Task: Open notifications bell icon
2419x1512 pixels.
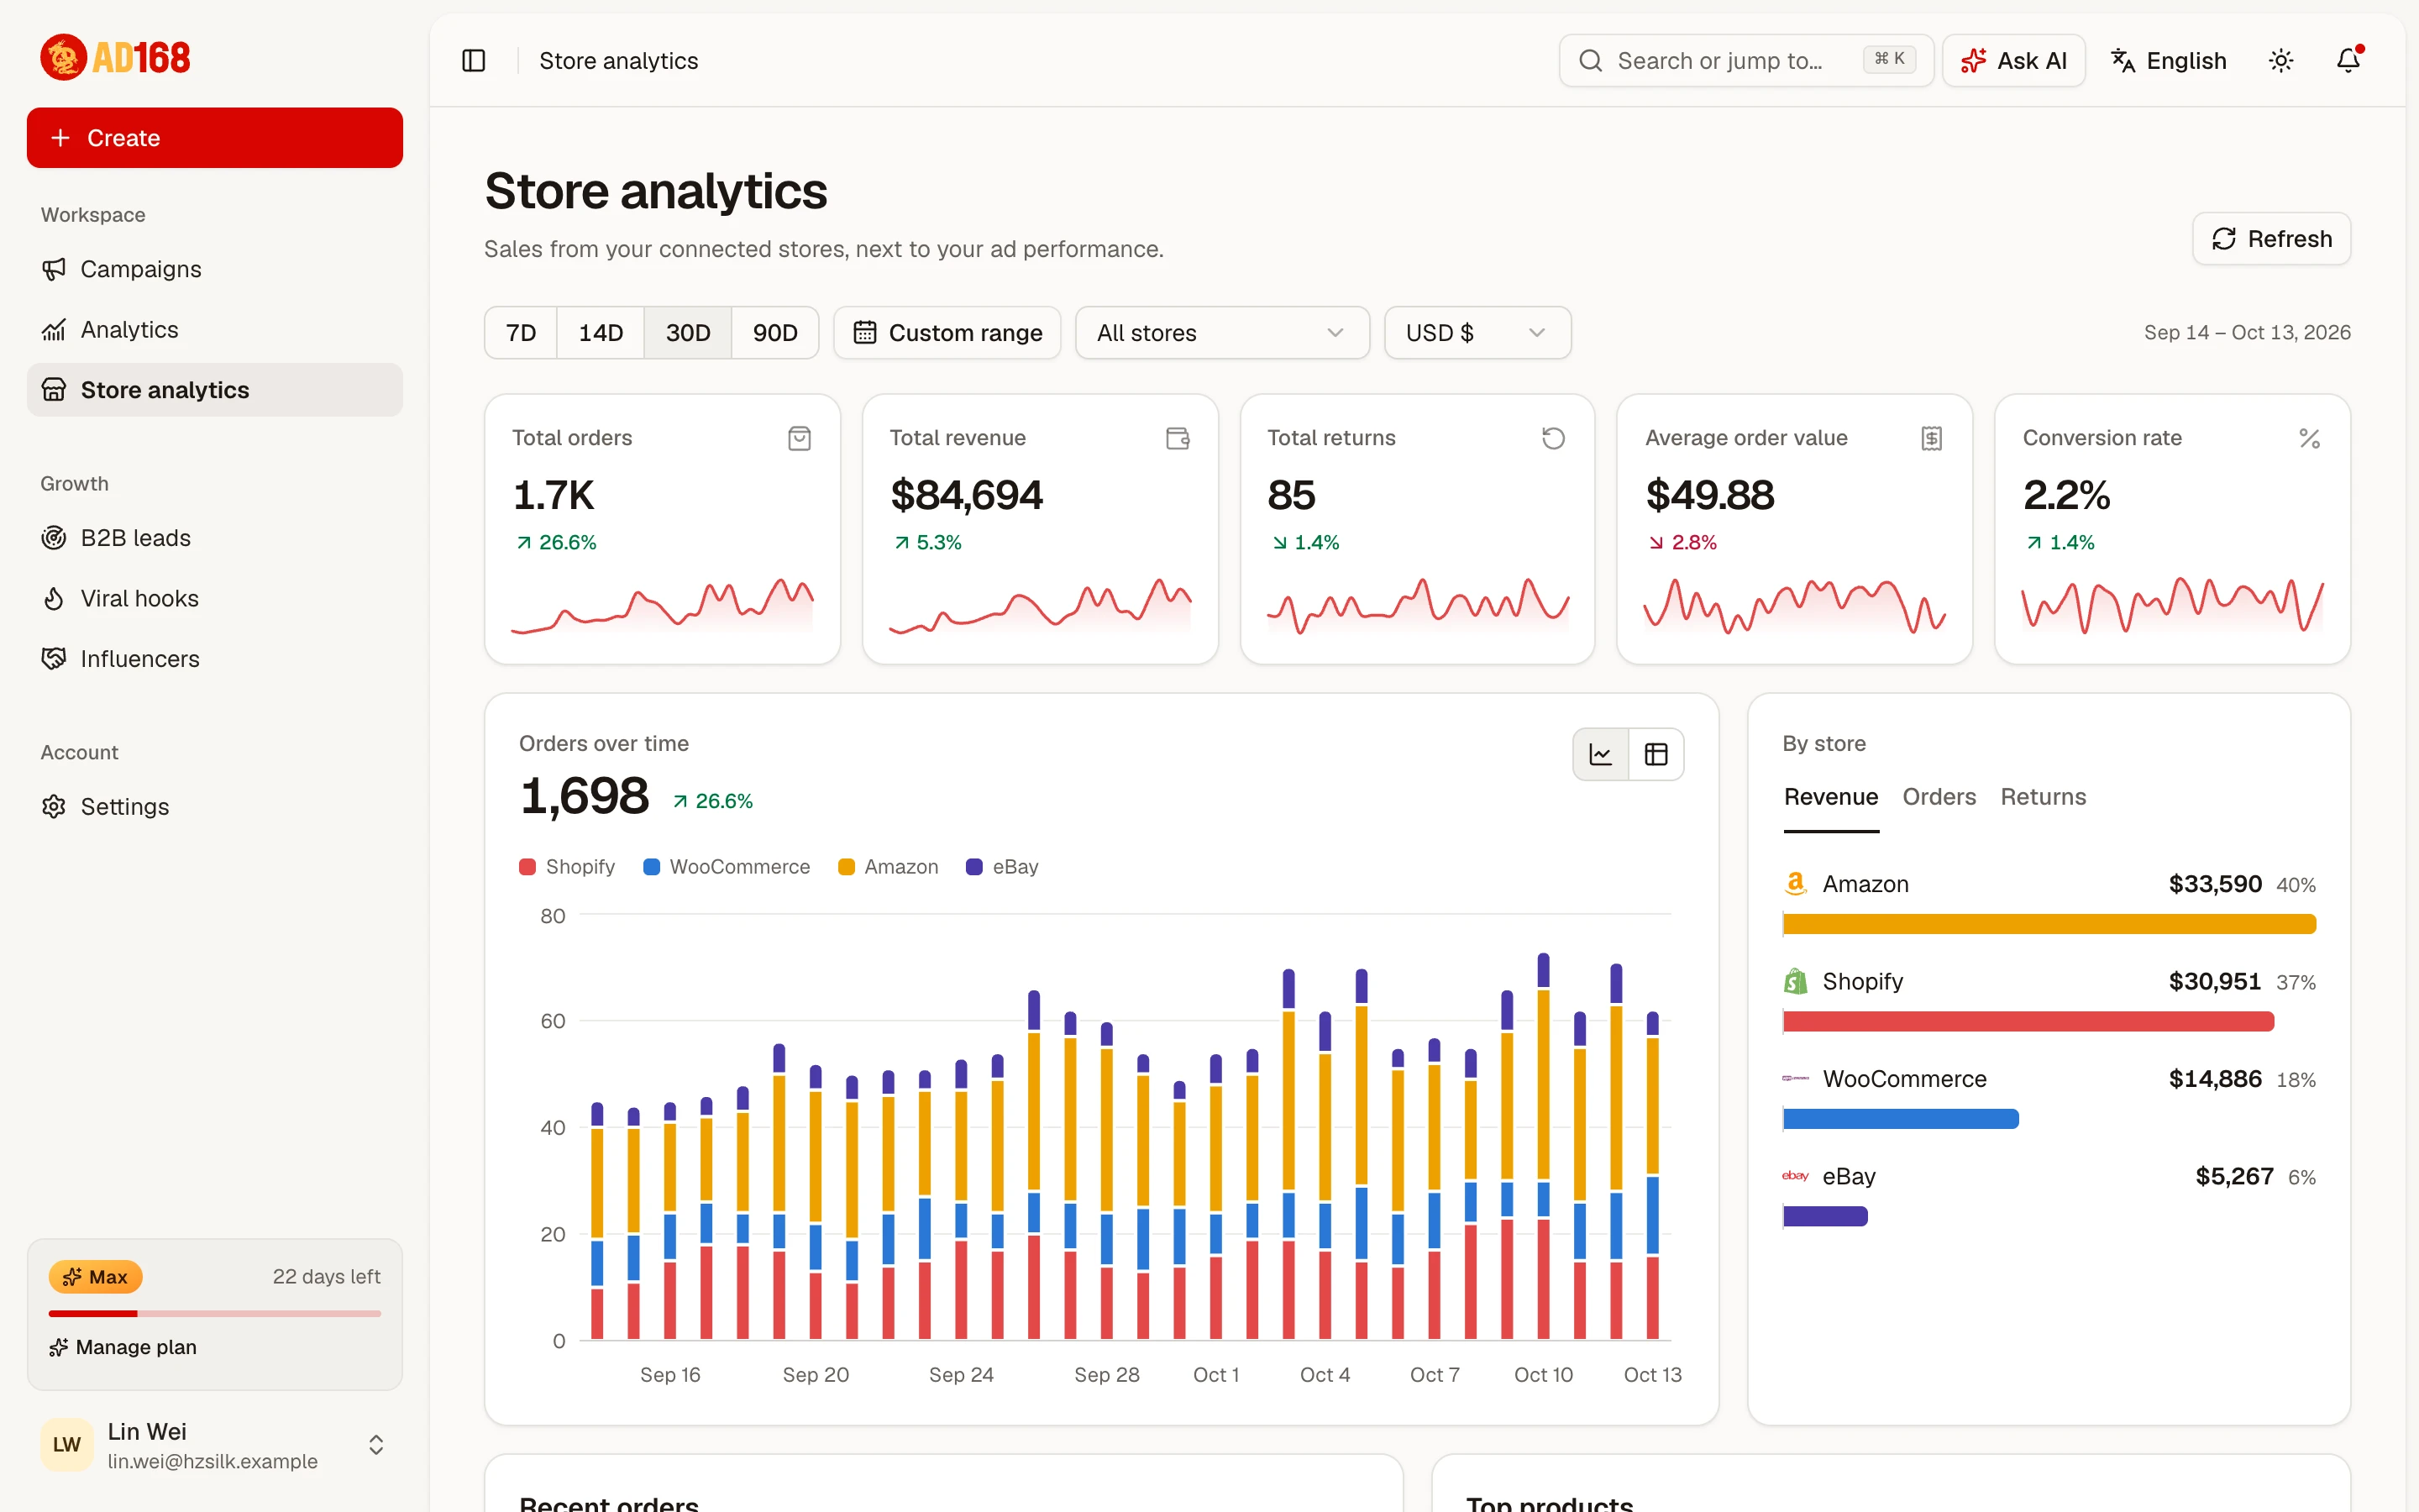Action: coord(2348,61)
